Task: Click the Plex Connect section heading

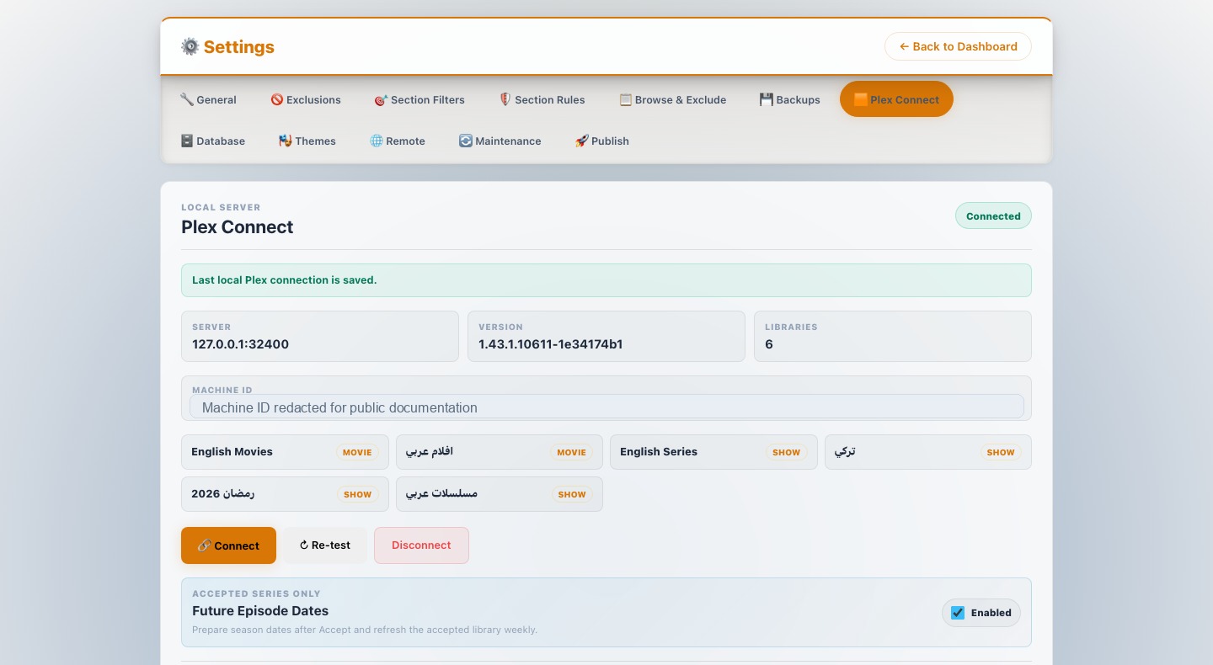Action: (x=238, y=227)
